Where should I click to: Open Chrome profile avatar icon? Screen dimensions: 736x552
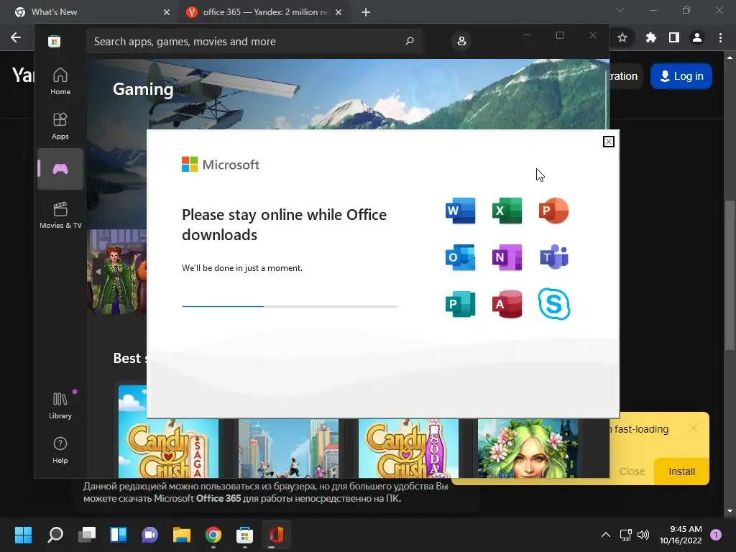pyautogui.click(x=697, y=37)
